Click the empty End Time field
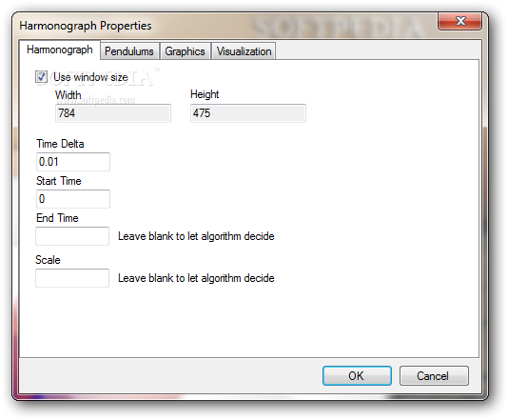The image size is (508, 420). [x=72, y=236]
